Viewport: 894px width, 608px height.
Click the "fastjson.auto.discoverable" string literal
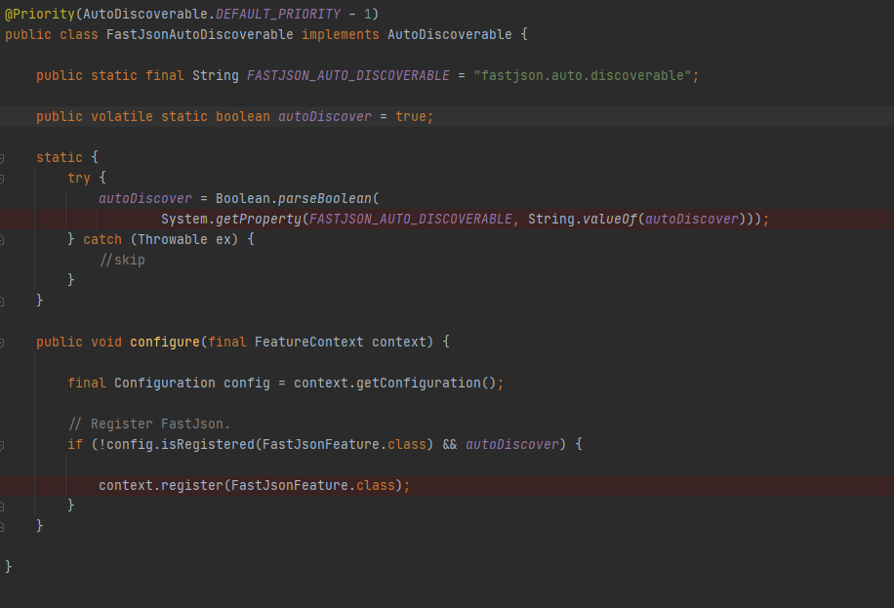583,75
